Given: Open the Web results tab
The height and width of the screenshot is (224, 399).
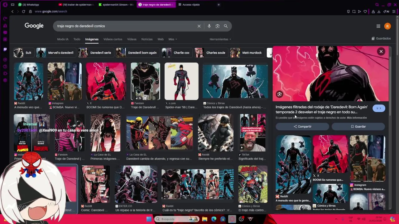Looking at the screenshot, I should click(161, 39).
